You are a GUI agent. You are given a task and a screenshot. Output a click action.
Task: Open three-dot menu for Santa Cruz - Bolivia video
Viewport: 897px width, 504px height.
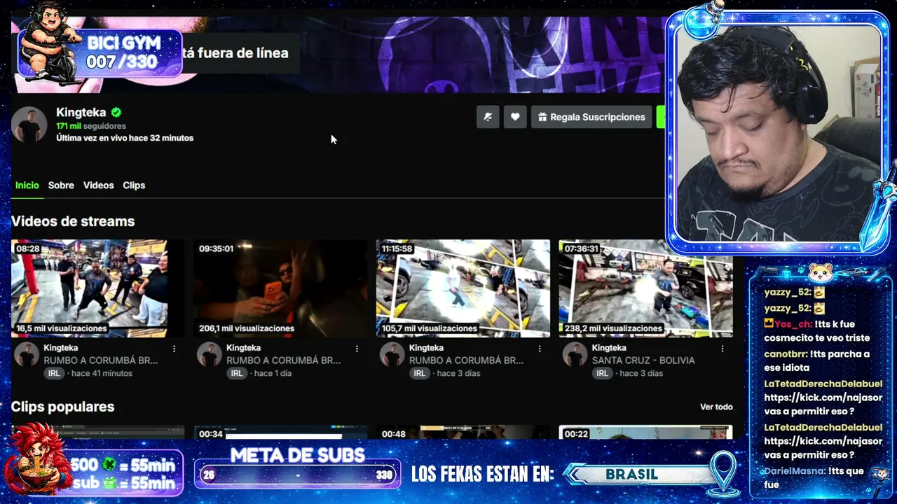tap(723, 349)
